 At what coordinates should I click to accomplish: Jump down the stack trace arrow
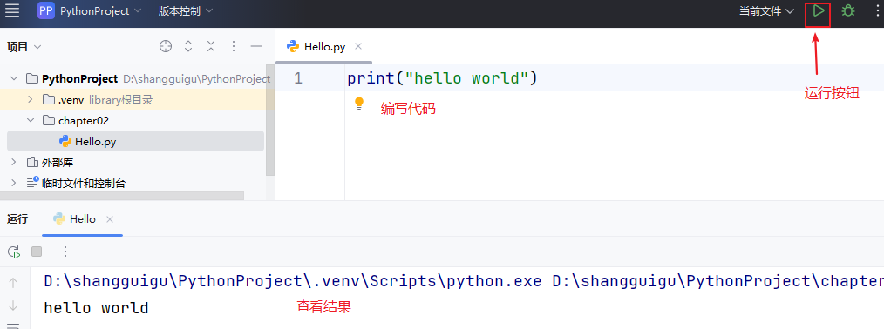[x=14, y=306]
